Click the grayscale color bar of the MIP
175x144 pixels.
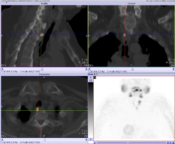(91, 110)
